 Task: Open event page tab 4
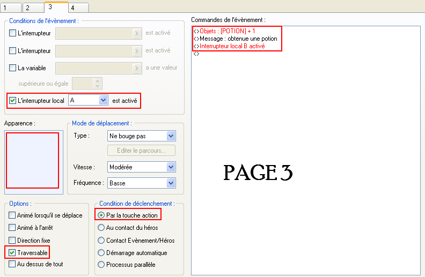tap(78, 8)
